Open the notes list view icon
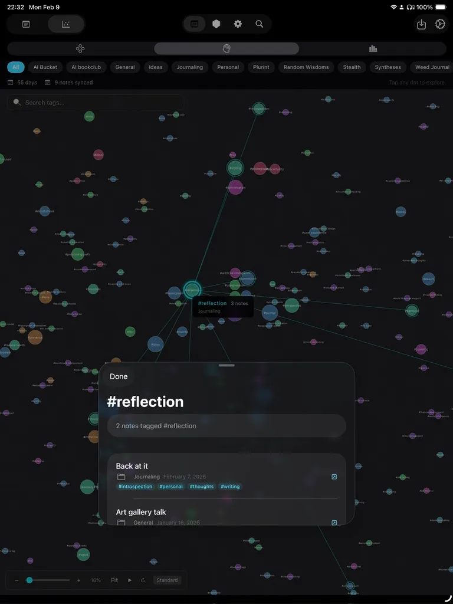 (26, 24)
